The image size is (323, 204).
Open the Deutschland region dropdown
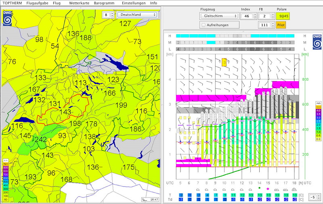pyautogui.click(x=137, y=15)
